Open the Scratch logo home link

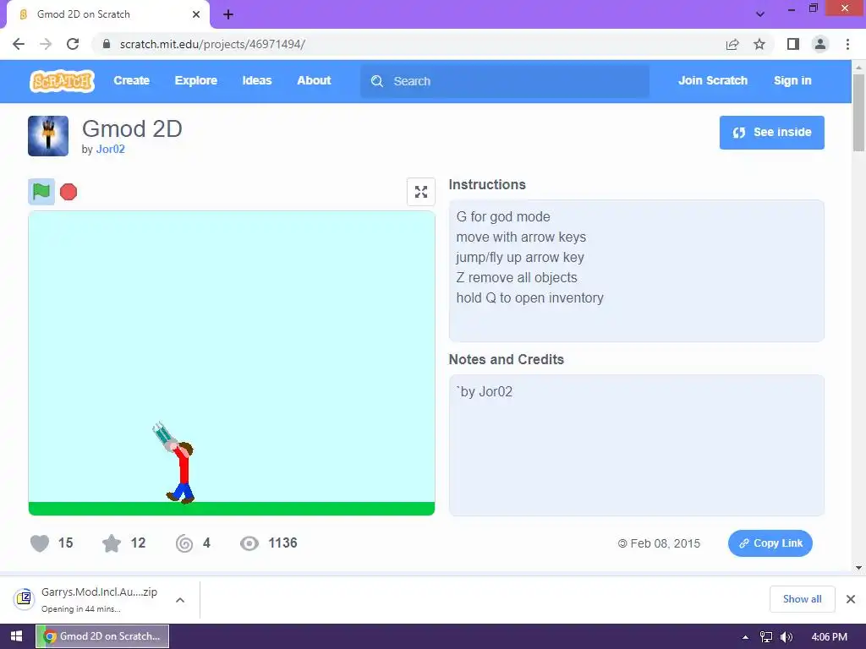pyautogui.click(x=62, y=81)
